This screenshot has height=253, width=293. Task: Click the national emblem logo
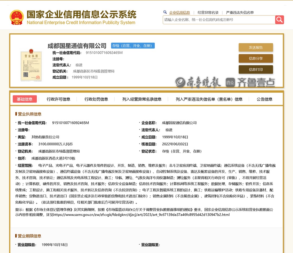pyautogui.click(x=17, y=18)
